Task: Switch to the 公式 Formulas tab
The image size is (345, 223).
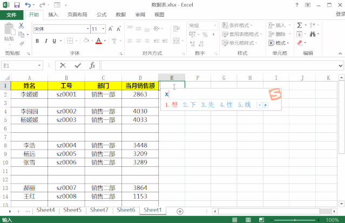Action: coord(102,15)
